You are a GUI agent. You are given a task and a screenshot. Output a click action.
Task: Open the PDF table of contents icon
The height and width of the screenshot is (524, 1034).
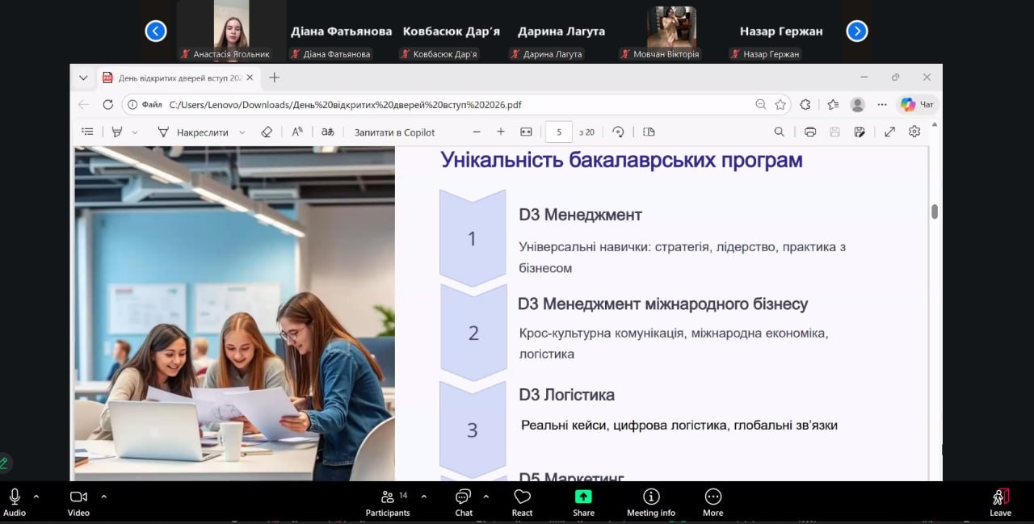tap(88, 132)
